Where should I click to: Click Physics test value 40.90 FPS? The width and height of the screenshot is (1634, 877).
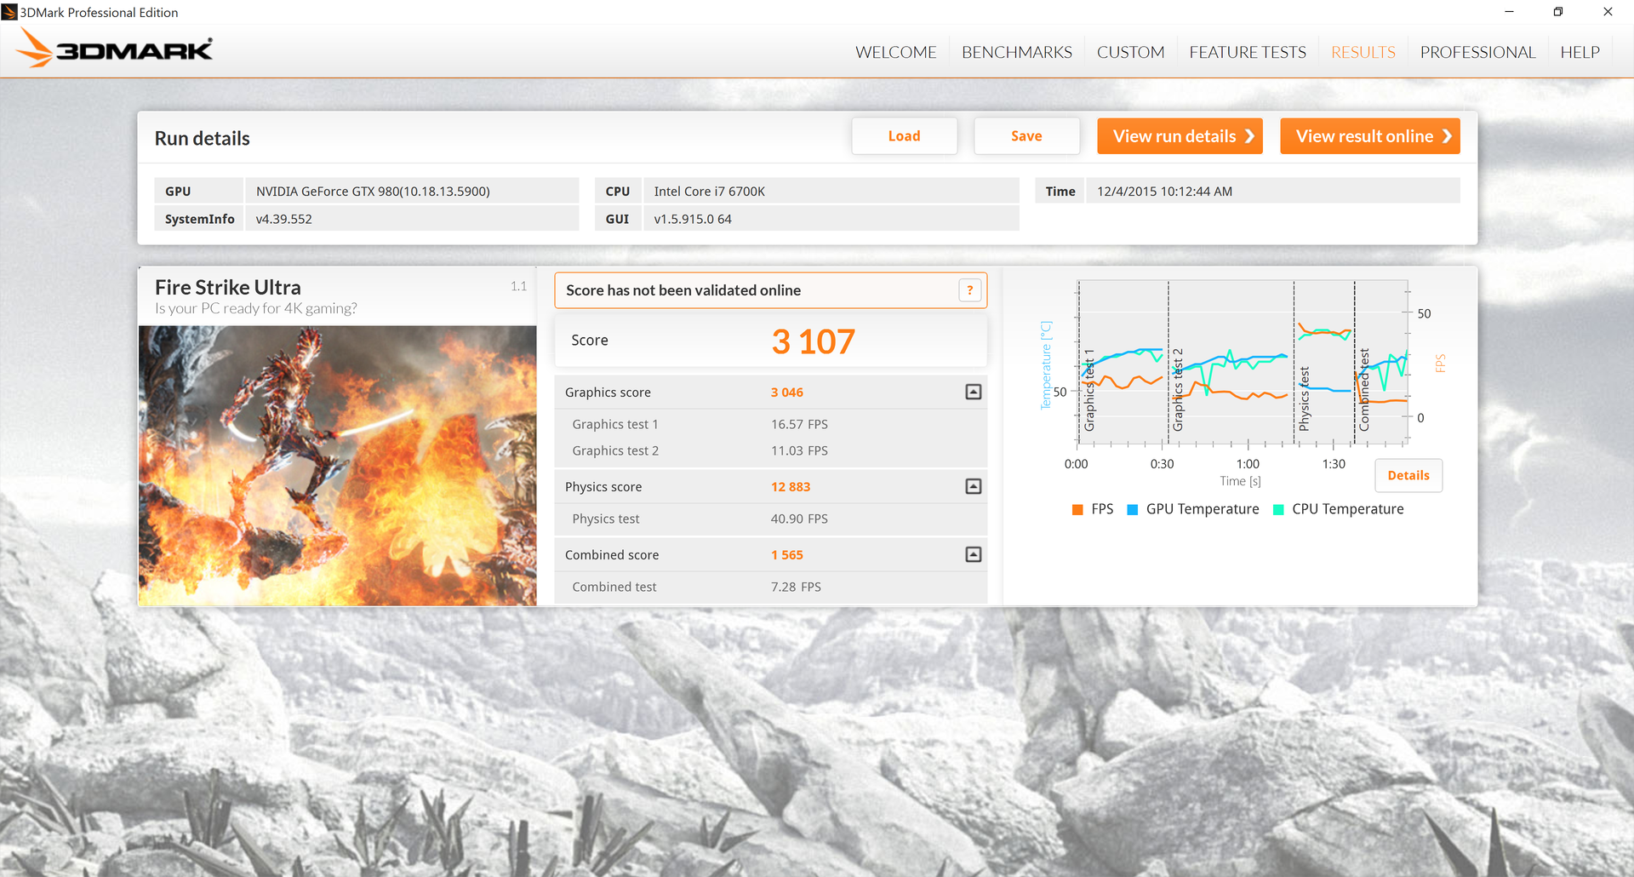(x=799, y=519)
